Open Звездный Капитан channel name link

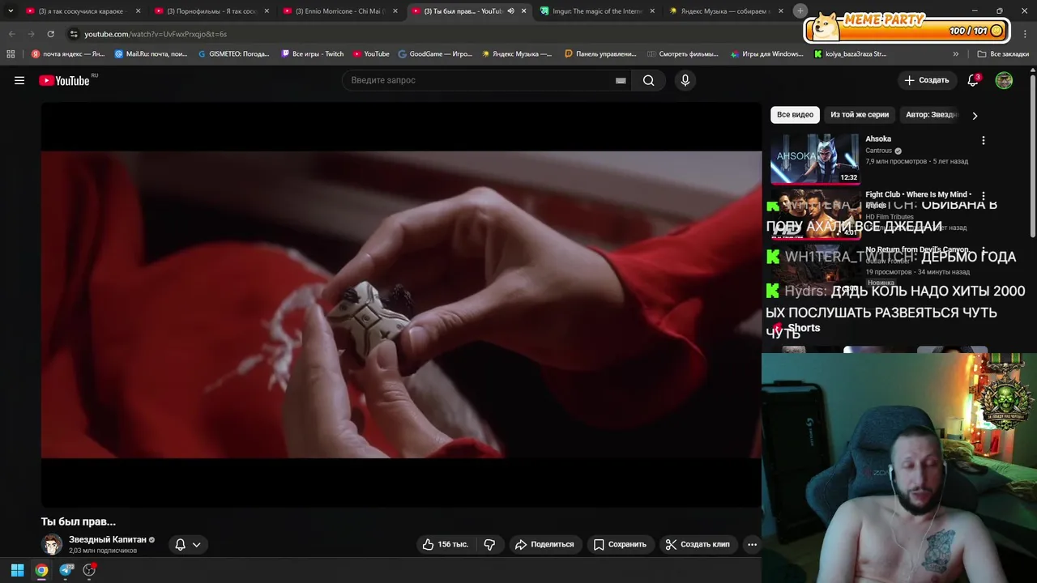(x=108, y=539)
